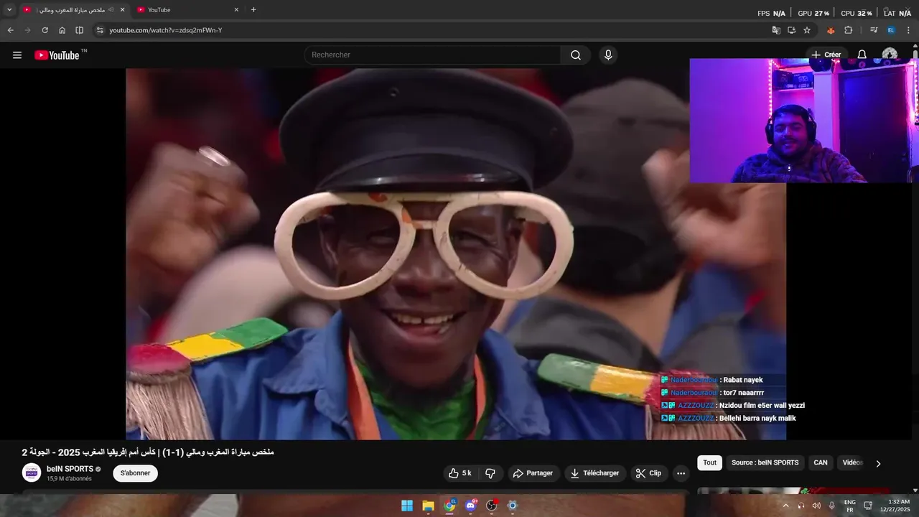Show more chips with the right arrow
The image size is (919, 517).
pos(878,464)
